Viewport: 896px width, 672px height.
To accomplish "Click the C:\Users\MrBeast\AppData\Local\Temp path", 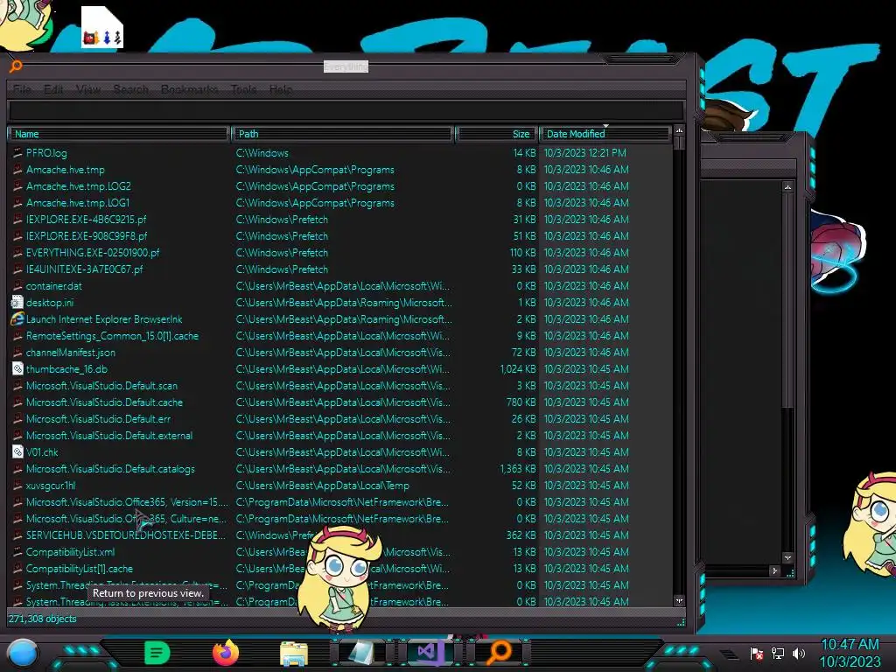I will tap(322, 485).
